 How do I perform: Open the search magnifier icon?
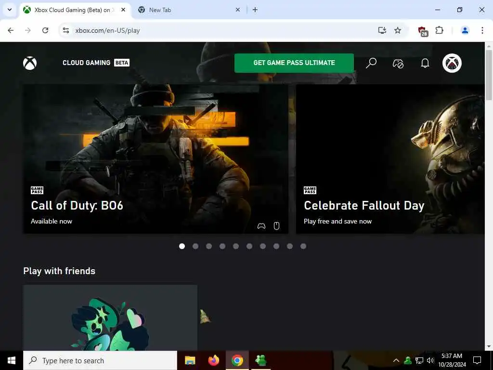371,63
